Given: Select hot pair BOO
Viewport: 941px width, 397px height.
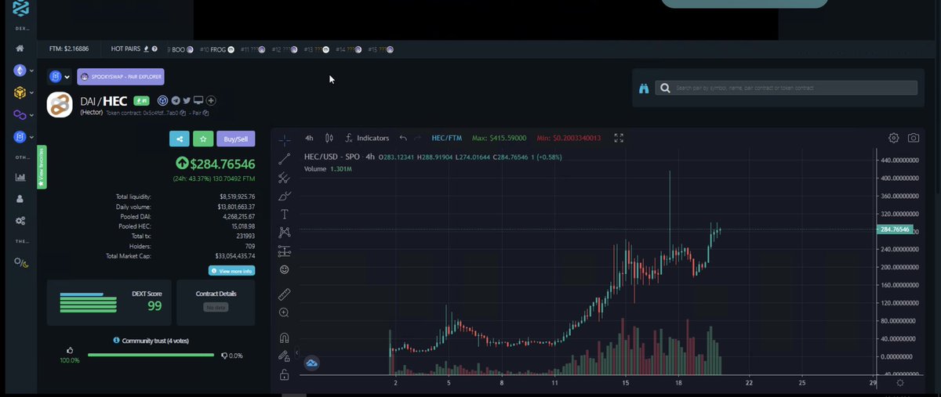Looking at the screenshot, I should pos(180,49).
